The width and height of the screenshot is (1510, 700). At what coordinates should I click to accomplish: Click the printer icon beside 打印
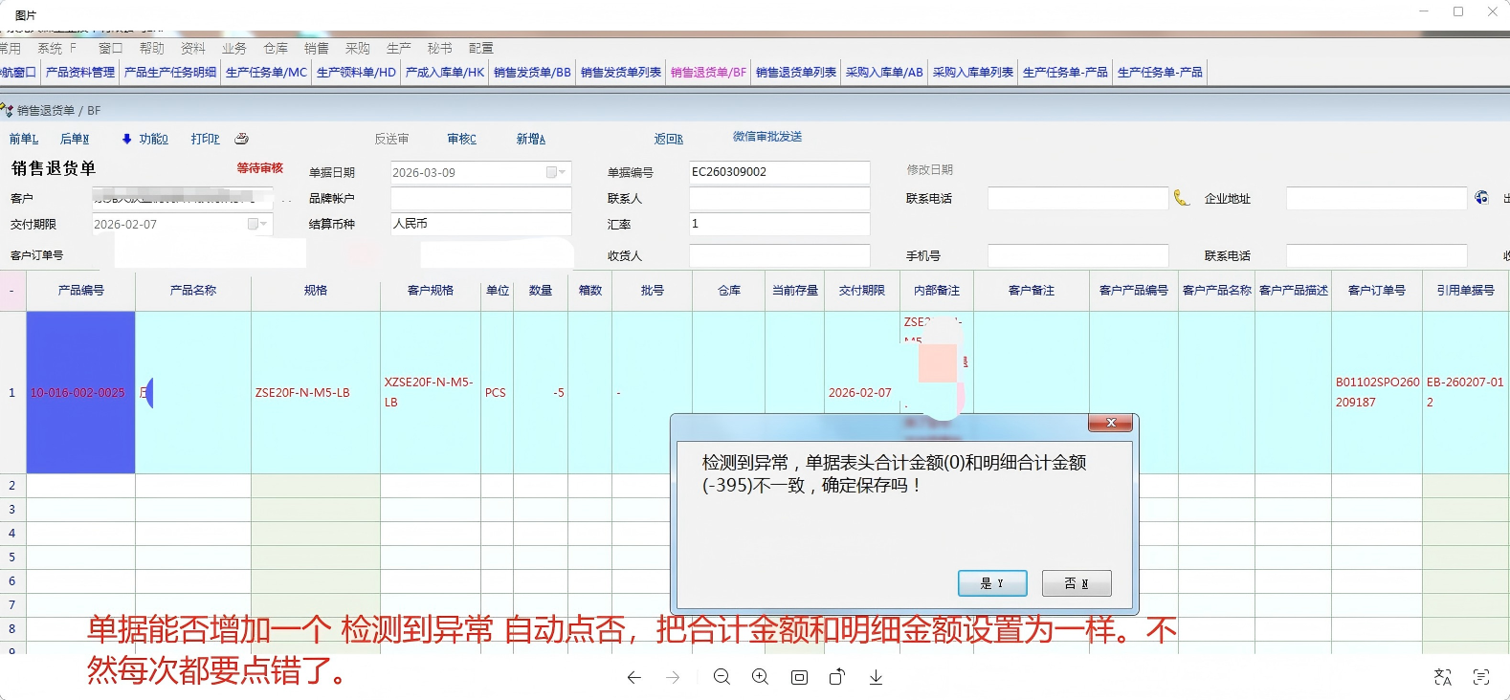pyautogui.click(x=242, y=139)
